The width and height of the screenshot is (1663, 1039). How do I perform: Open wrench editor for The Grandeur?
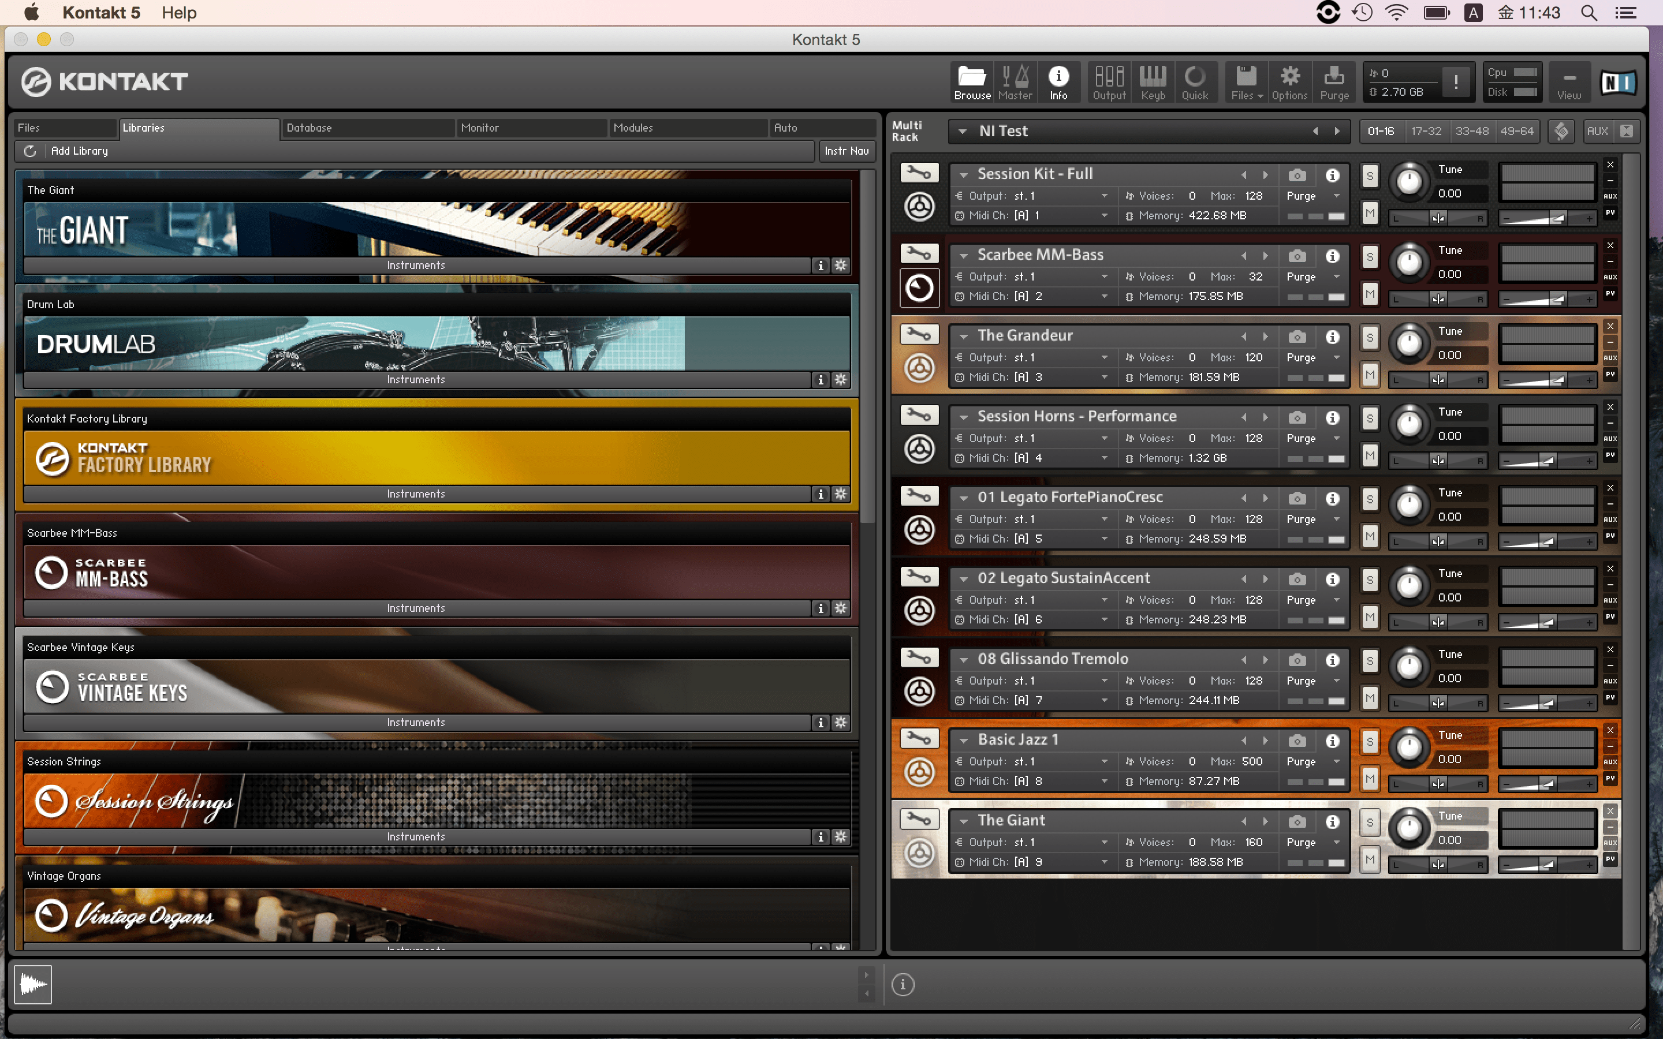[x=919, y=335]
